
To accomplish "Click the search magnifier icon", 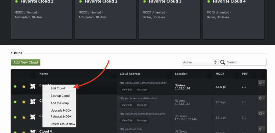I will click(223, 62).
